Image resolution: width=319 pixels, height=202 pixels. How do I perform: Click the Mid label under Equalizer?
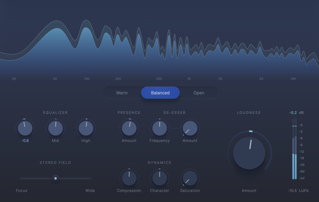click(55, 141)
